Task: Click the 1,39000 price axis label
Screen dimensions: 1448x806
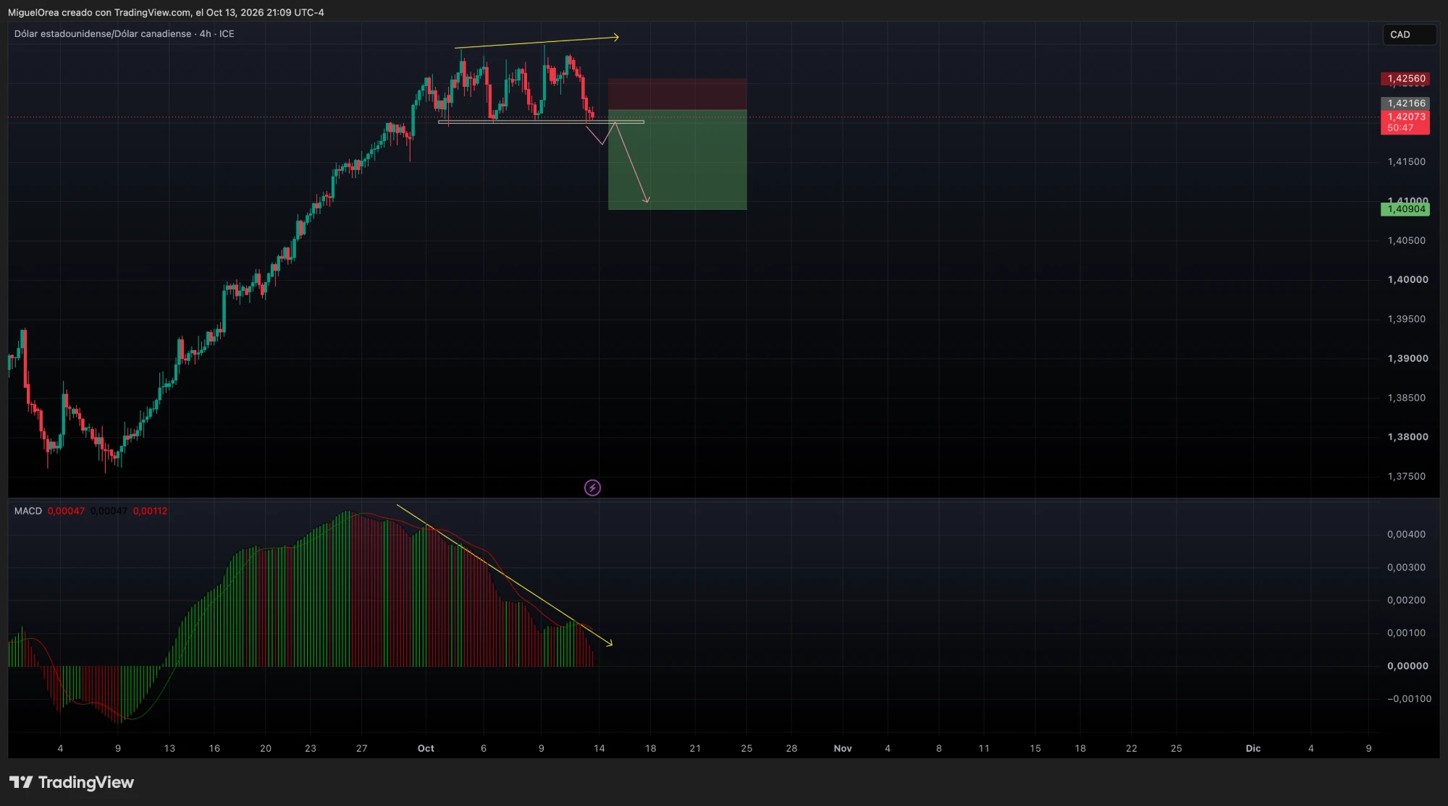Action: click(x=1407, y=358)
